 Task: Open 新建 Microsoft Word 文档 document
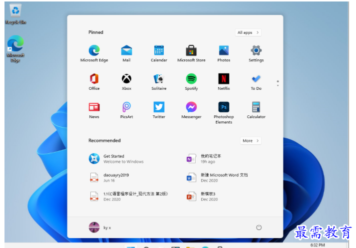(x=217, y=178)
